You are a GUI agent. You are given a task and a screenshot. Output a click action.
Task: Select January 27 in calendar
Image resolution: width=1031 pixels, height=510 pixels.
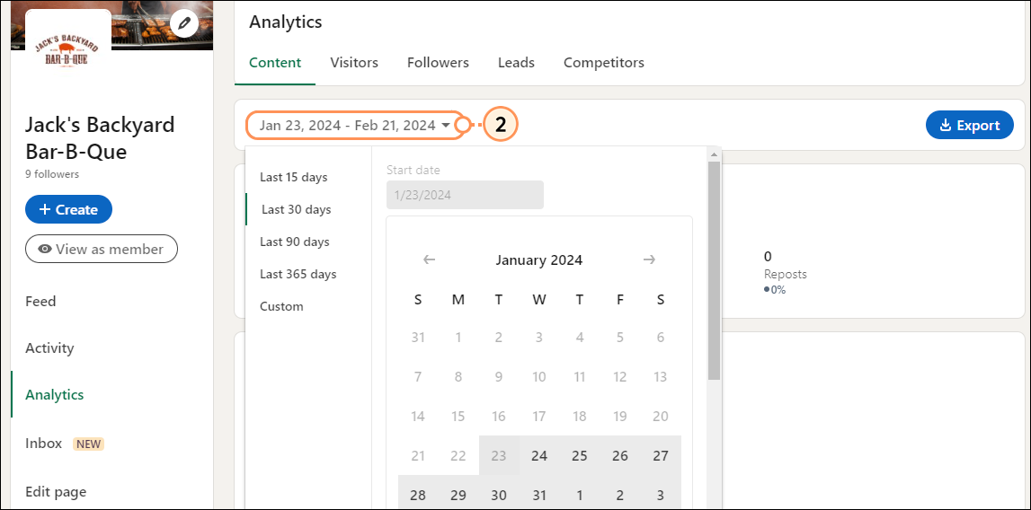[661, 455]
